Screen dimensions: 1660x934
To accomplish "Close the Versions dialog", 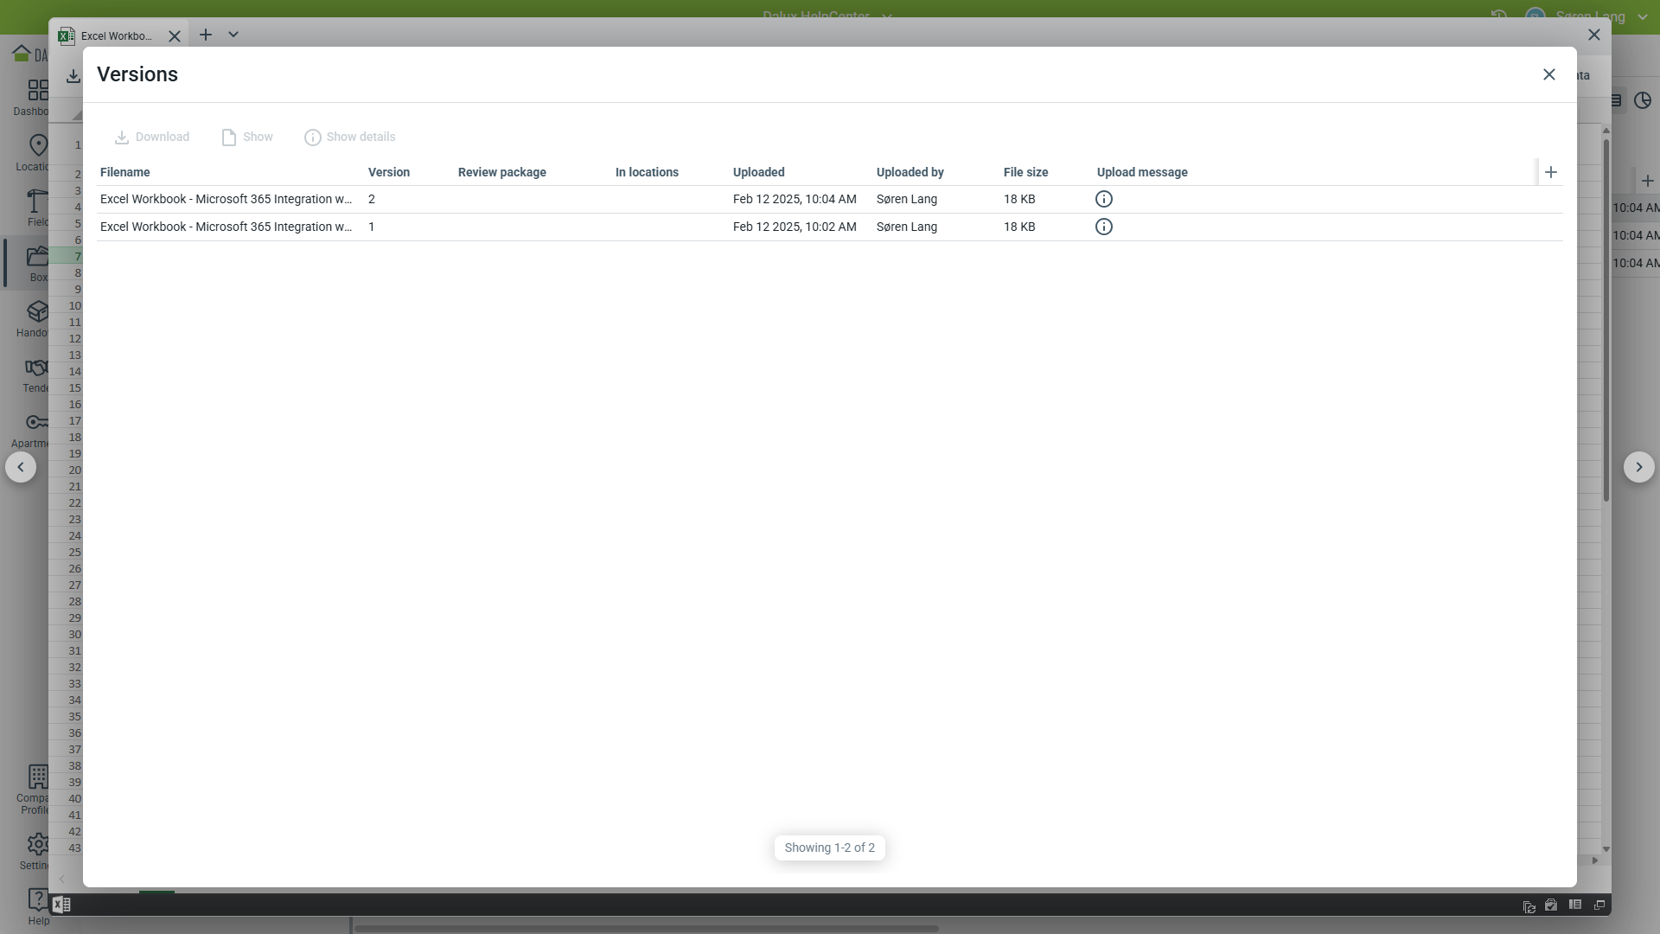I will click(1548, 74).
